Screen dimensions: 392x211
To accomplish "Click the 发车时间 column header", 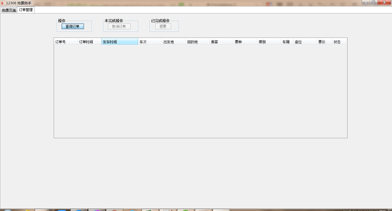I will [x=120, y=42].
